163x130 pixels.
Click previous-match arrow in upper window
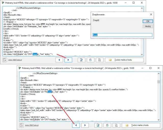pos(59,60)
